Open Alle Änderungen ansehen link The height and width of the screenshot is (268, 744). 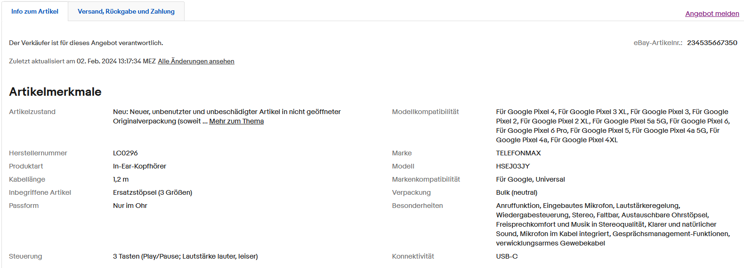point(196,61)
